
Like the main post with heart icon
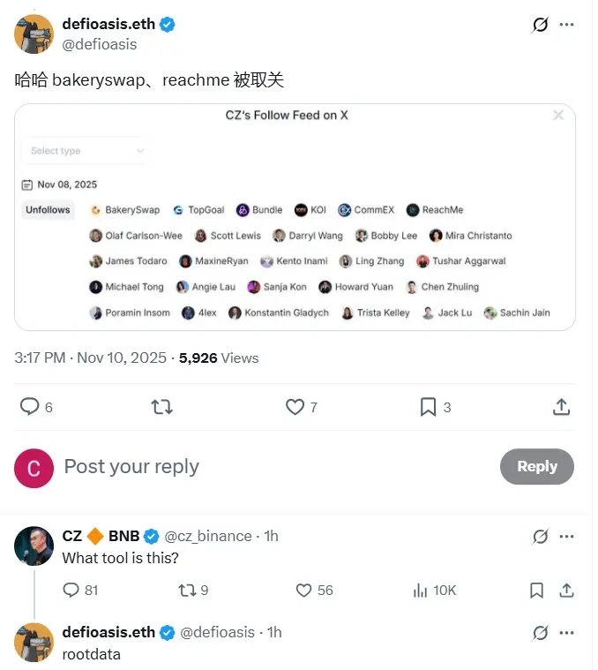pos(295,407)
